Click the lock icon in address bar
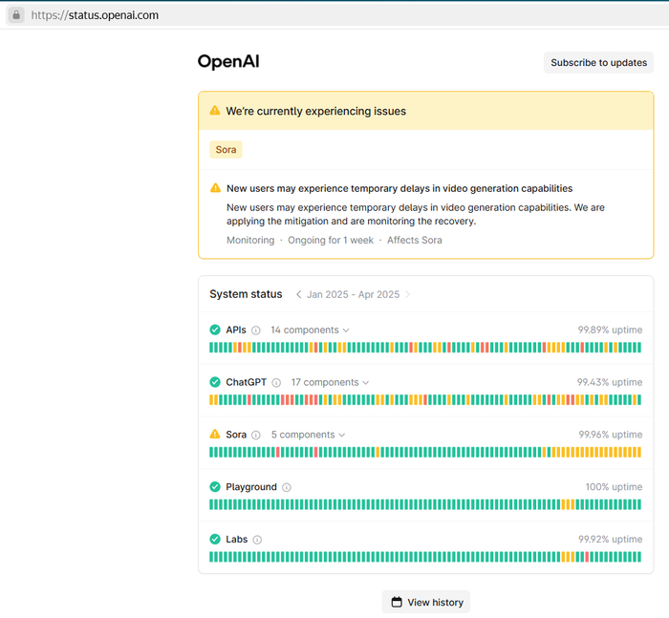The image size is (669, 618). coord(16,15)
